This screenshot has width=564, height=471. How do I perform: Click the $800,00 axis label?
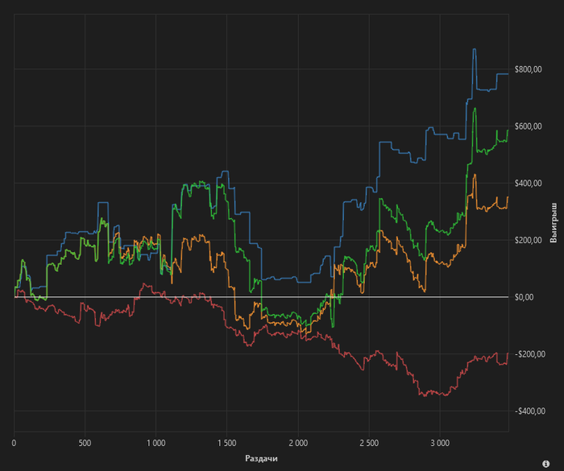click(528, 69)
